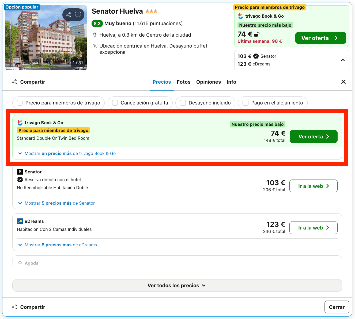355x319 pixels.
Task: Click Ir a la web for Senator
Action: pos(314,186)
